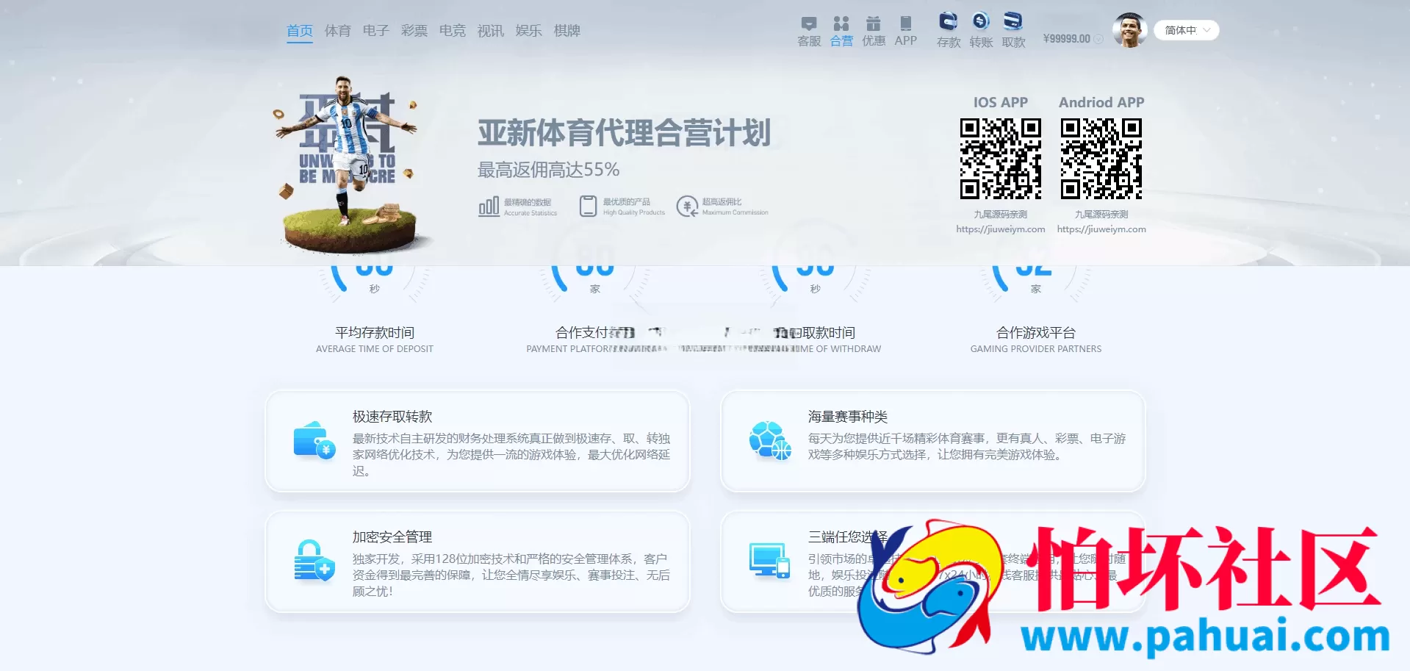Click the 加密安全管理 description paragraph

(511, 575)
